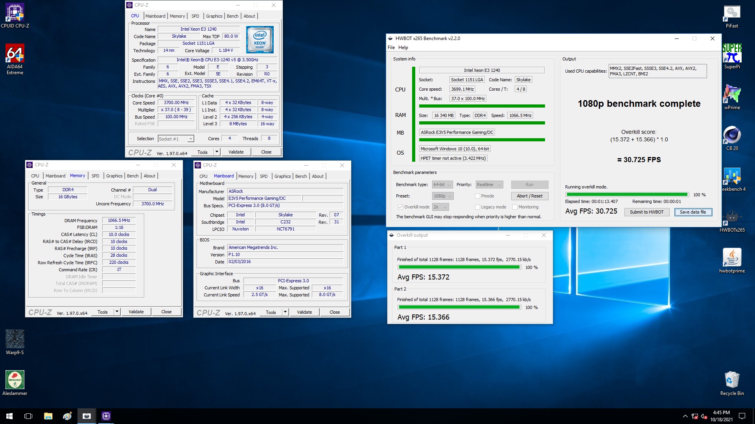Enable Legacy mode checkbox
Viewport: 755px width, 424px height.
click(x=477, y=207)
